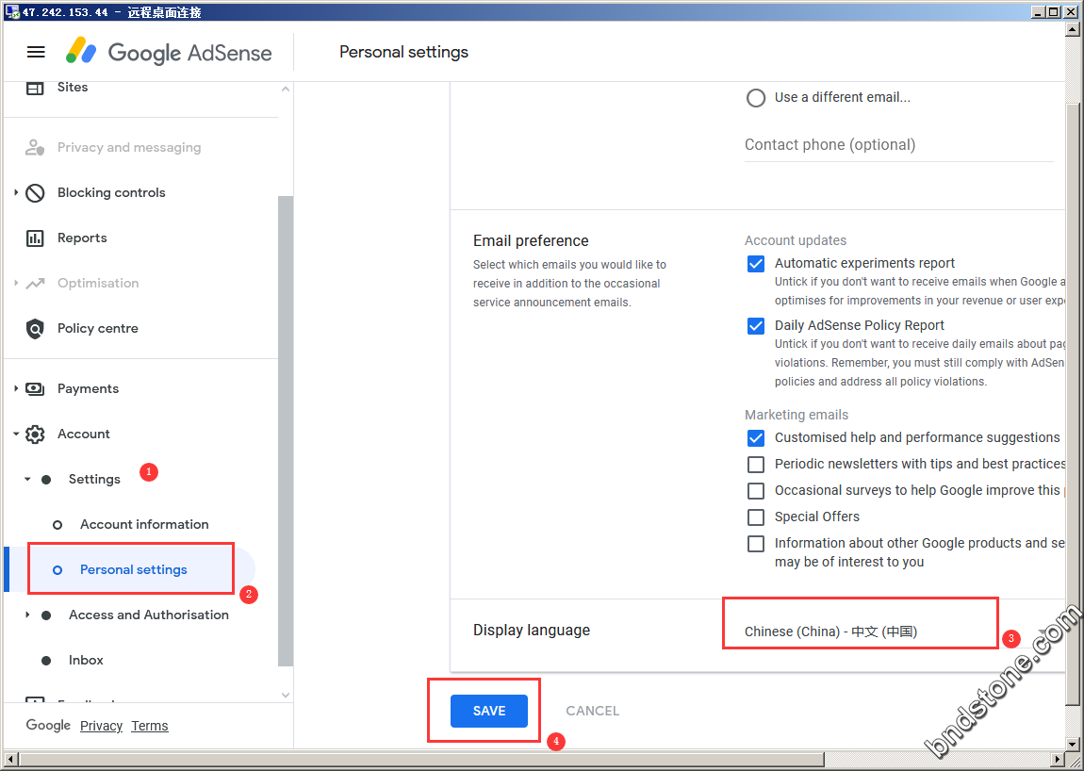Click sidebar scroll up arrow
Viewport: 1084px width, 771px height.
[x=285, y=90]
